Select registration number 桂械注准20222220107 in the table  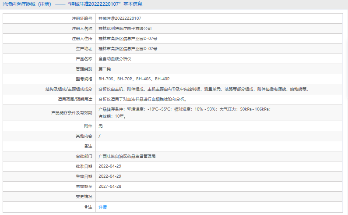[120, 18]
